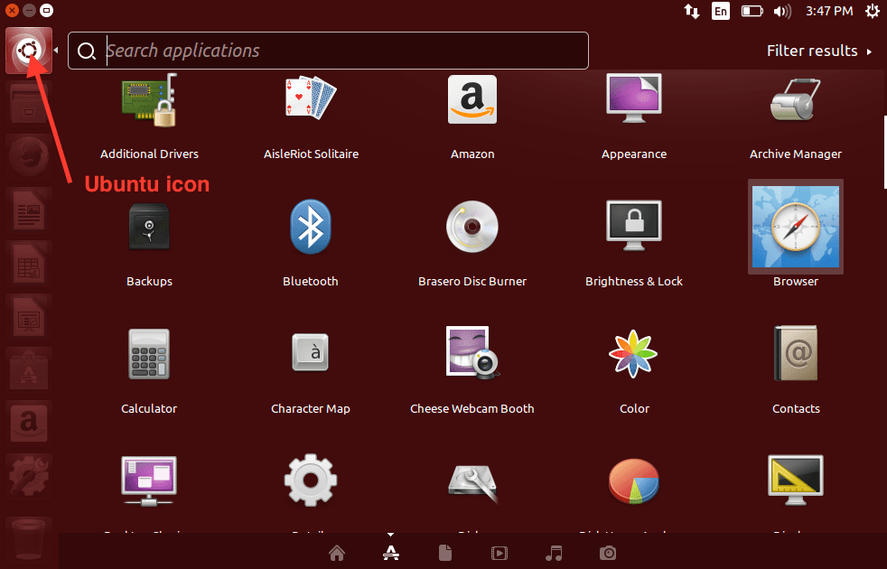Switch to the Music lens

tap(554, 553)
